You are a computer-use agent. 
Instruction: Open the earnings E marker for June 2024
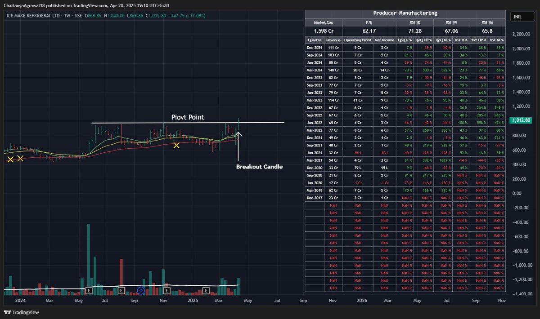pos(89,291)
